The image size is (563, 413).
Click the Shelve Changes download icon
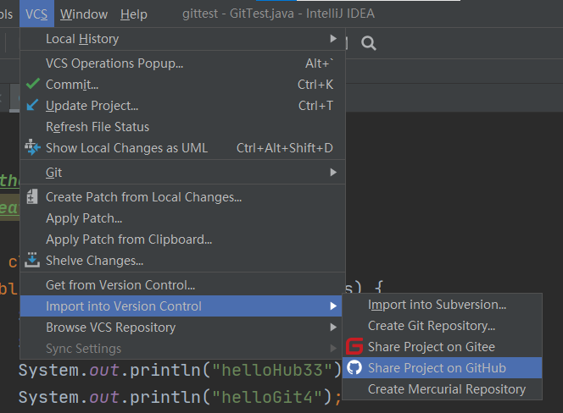click(x=32, y=261)
